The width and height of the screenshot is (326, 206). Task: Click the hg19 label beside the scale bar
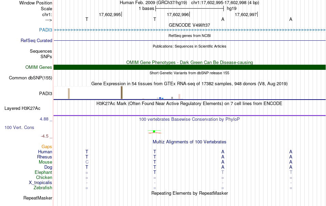(x=232, y=9)
